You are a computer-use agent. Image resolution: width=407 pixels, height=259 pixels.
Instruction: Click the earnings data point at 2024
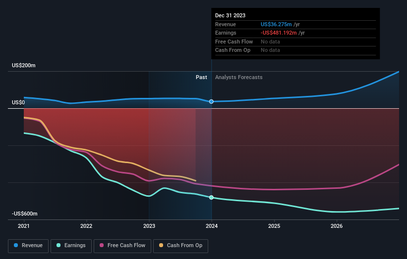pos(211,197)
